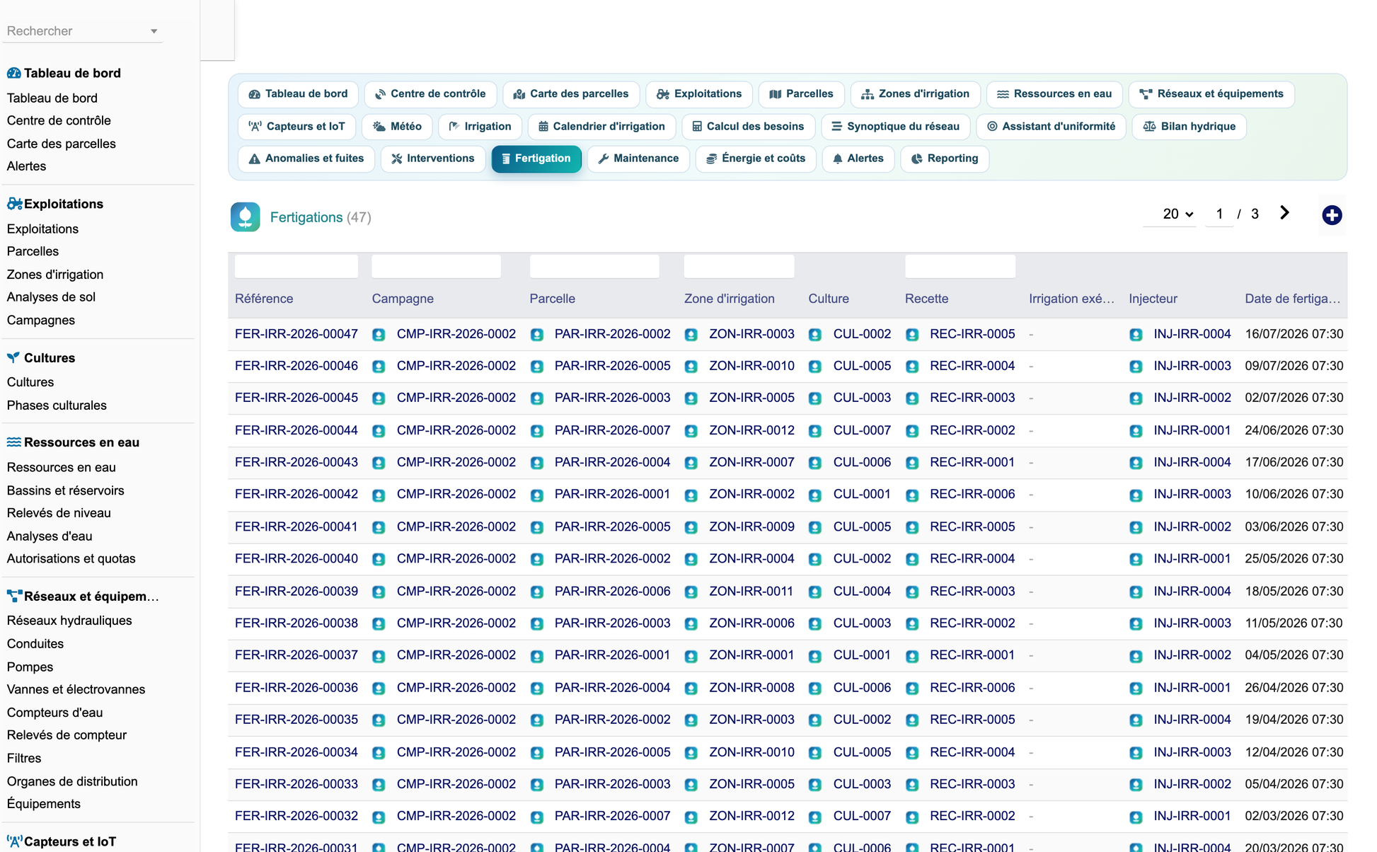1377x852 pixels.
Task: Select Calcul des besoins tab
Action: tap(748, 127)
